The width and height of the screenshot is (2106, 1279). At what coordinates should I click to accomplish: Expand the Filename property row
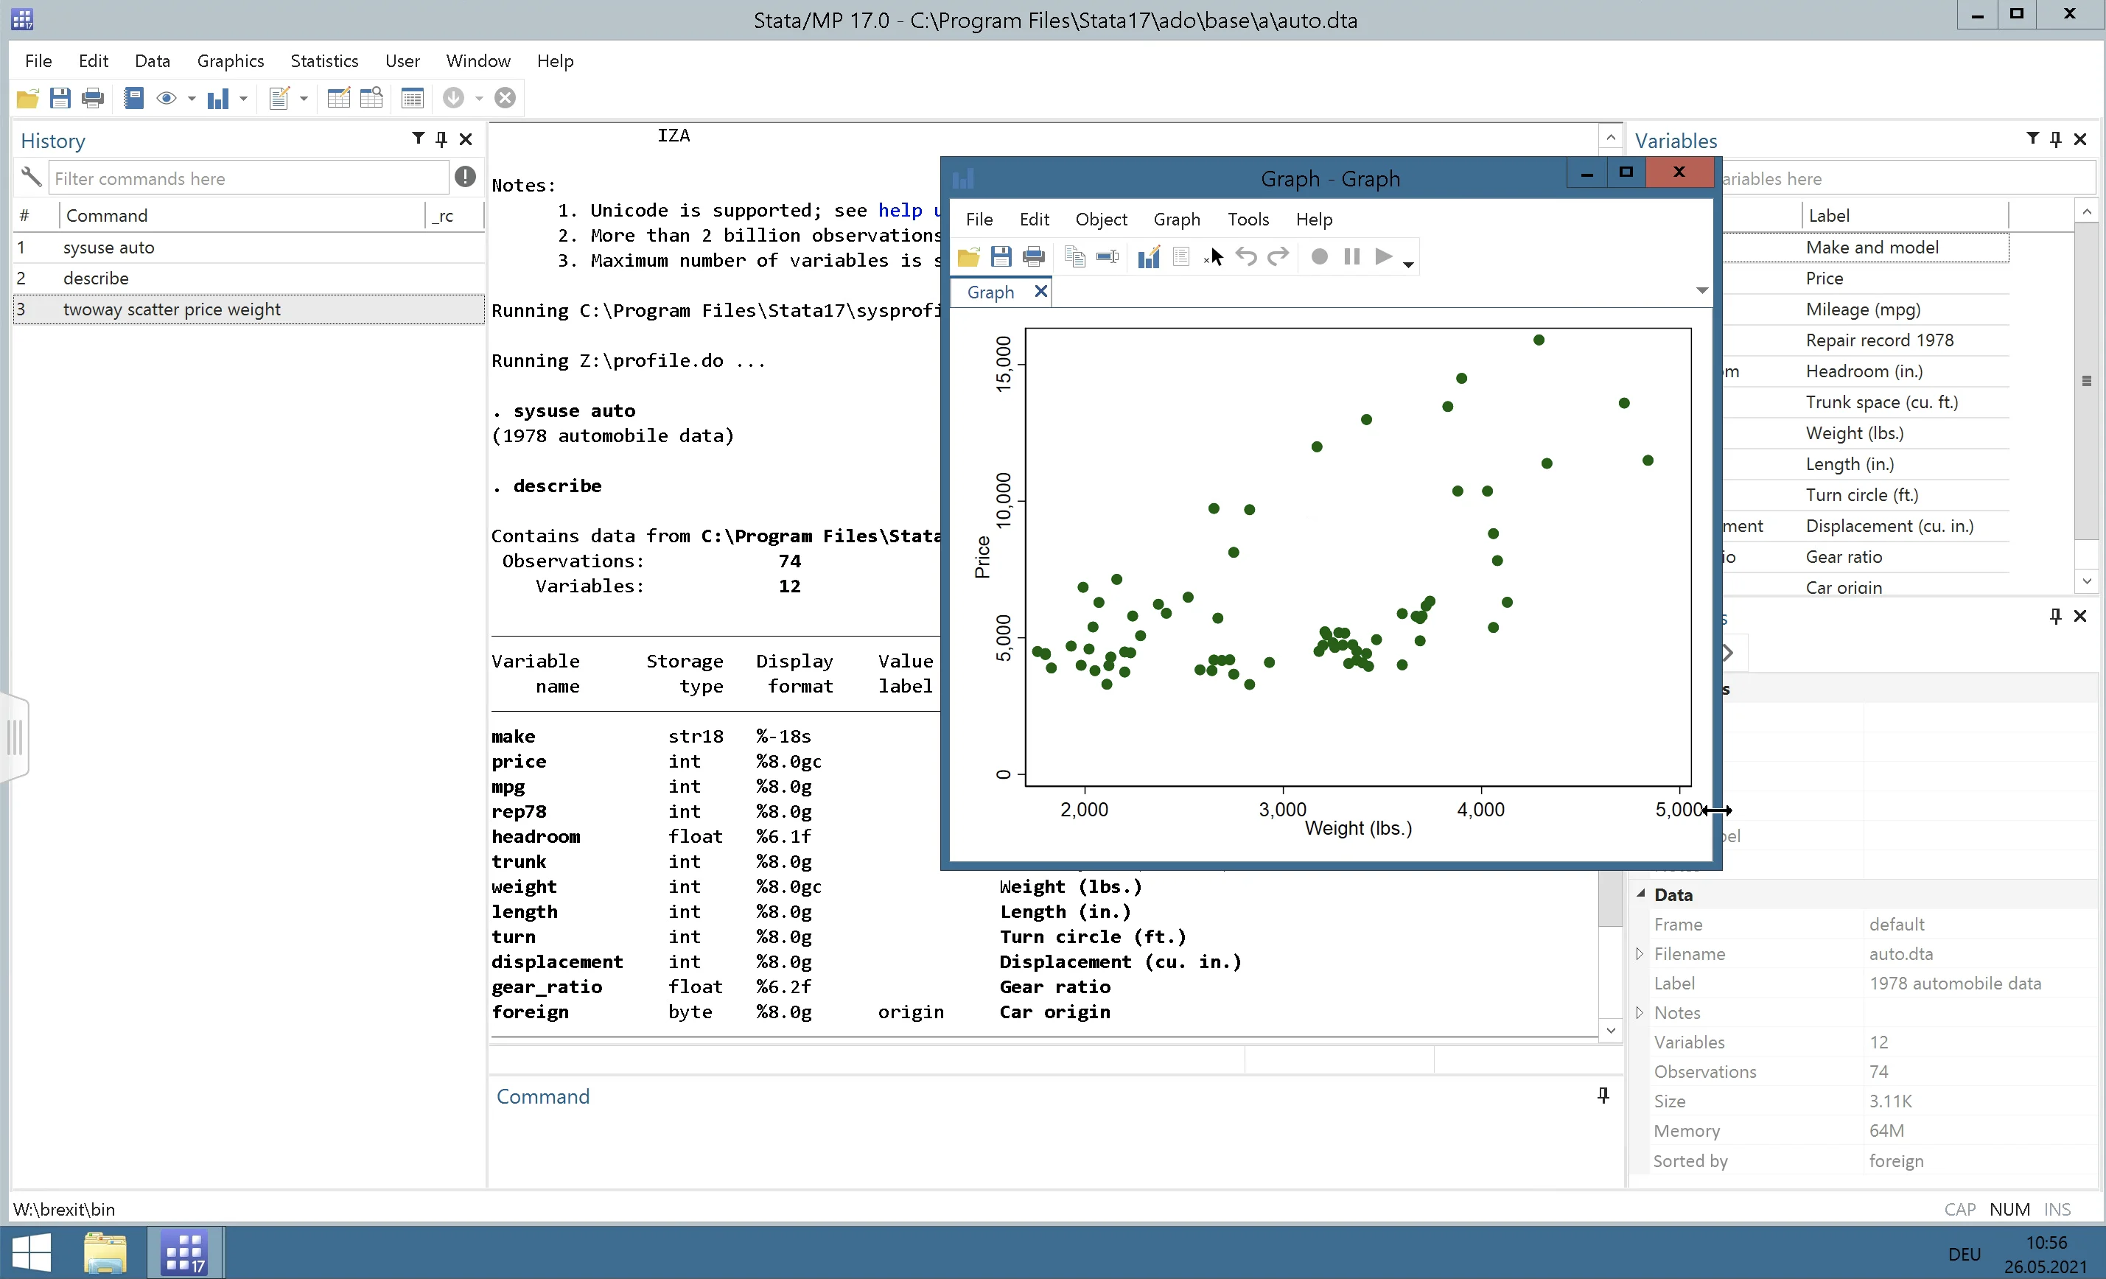pos(1640,953)
